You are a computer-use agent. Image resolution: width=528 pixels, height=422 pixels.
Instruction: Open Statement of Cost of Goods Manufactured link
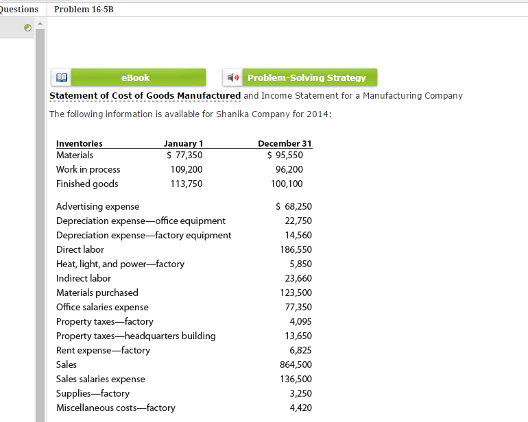click(x=145, y=96)
